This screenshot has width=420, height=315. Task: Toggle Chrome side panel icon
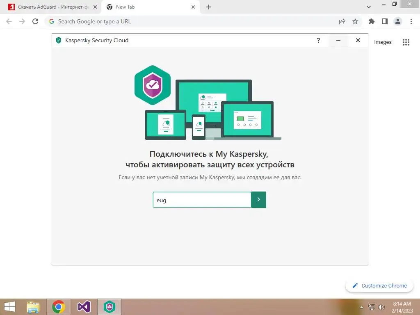[x=385, y=21]
